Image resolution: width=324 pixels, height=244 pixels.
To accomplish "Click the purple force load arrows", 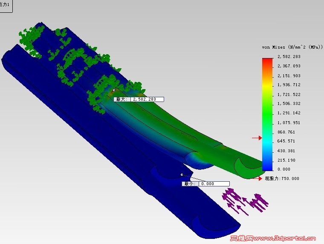I will (245, 202).
